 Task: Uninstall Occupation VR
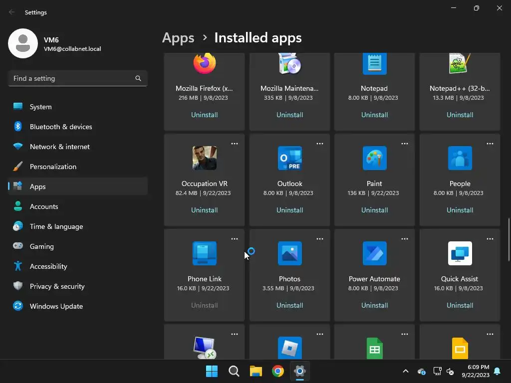point(204,210)
